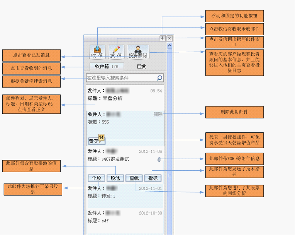Click the date 2012-10-30

click(x=151, y=213)
